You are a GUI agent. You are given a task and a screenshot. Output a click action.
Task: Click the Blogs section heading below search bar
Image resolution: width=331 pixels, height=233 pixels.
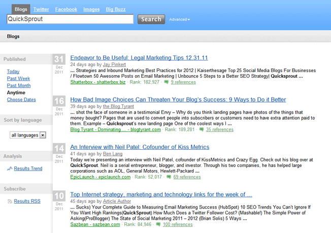pyautogui.click(x=13, y=37)
